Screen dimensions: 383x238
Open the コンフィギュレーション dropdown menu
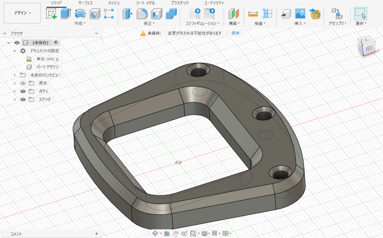tap(203, 23)
